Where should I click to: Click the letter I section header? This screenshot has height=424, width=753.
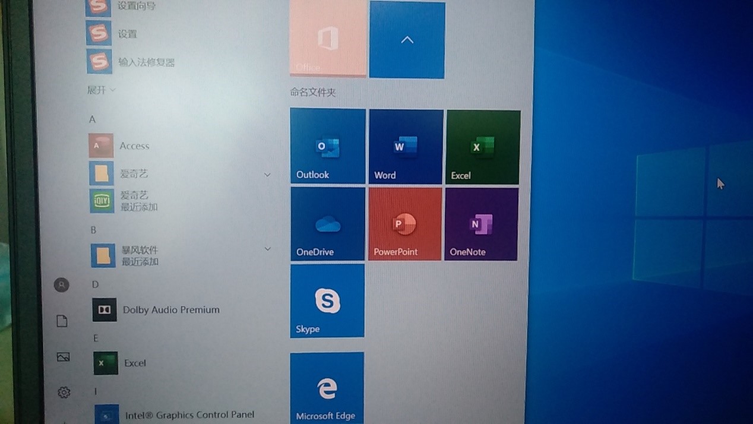[96, 391]
